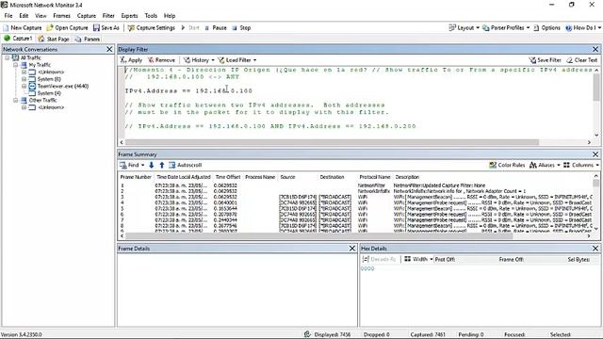
Task: Open the Find dropdown in Frame Summary
Action: pyautogui.click(x=132, y=165)
